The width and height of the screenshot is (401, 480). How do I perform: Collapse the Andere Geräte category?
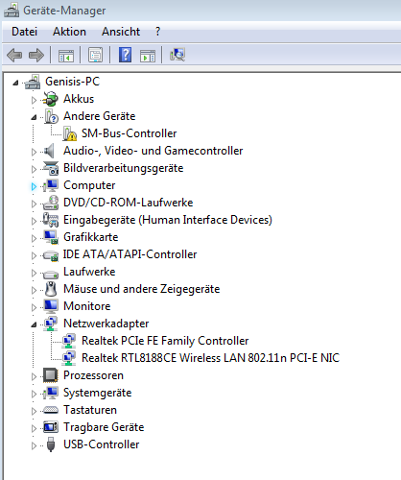tap(34, 117)
